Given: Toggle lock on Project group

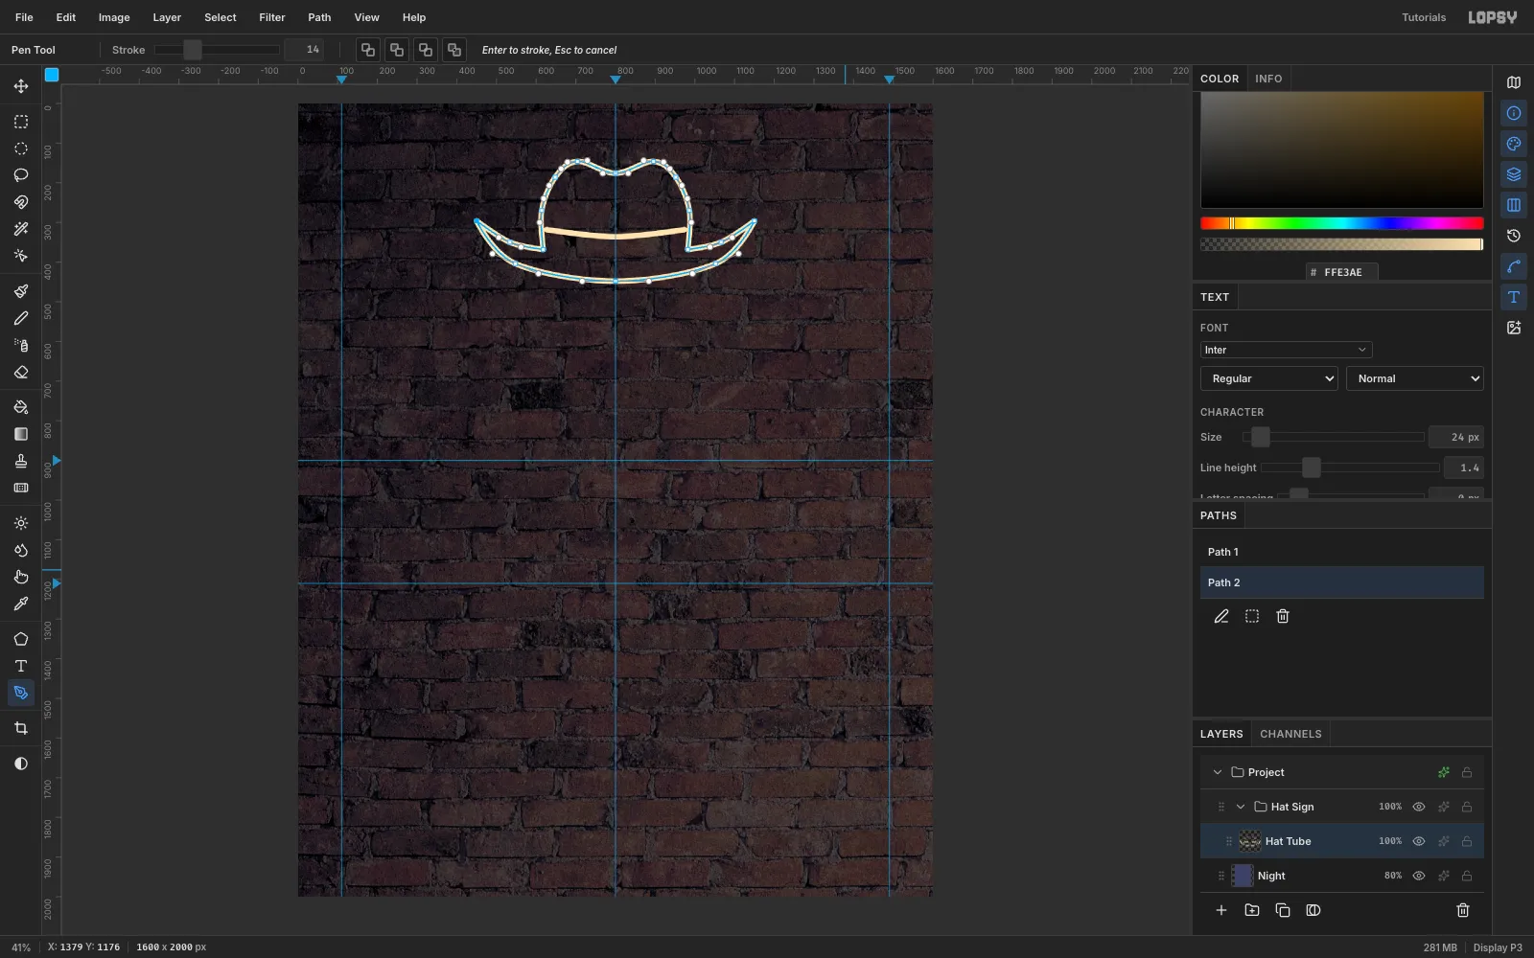Looking at the screenshot, I should coord(1467,772).
